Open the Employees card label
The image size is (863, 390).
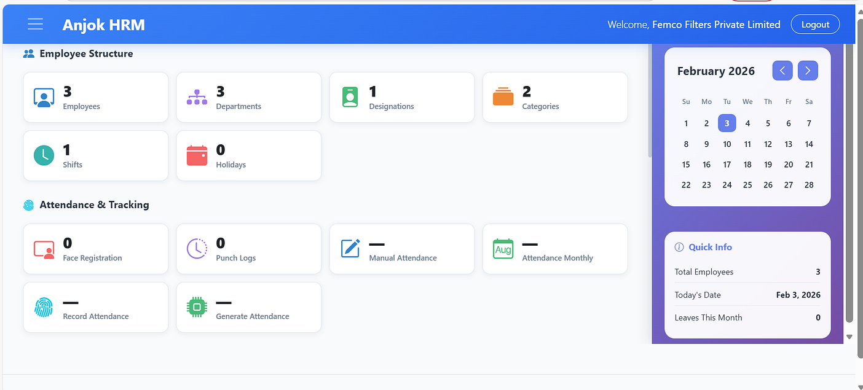click(81, 106)
